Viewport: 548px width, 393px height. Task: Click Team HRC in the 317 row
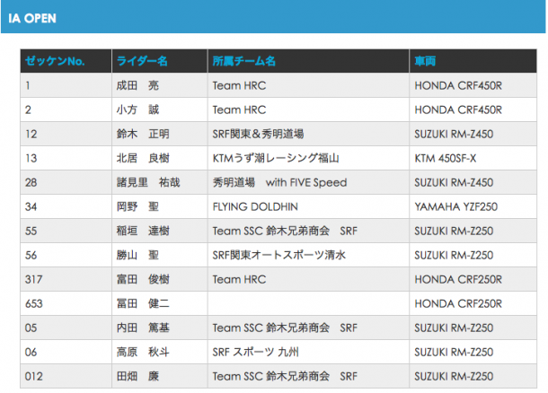coord(239,279)
